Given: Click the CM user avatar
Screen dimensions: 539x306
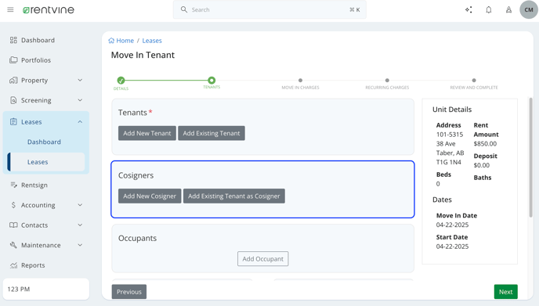Looking at the screenshot, I should tap(528, 9).
